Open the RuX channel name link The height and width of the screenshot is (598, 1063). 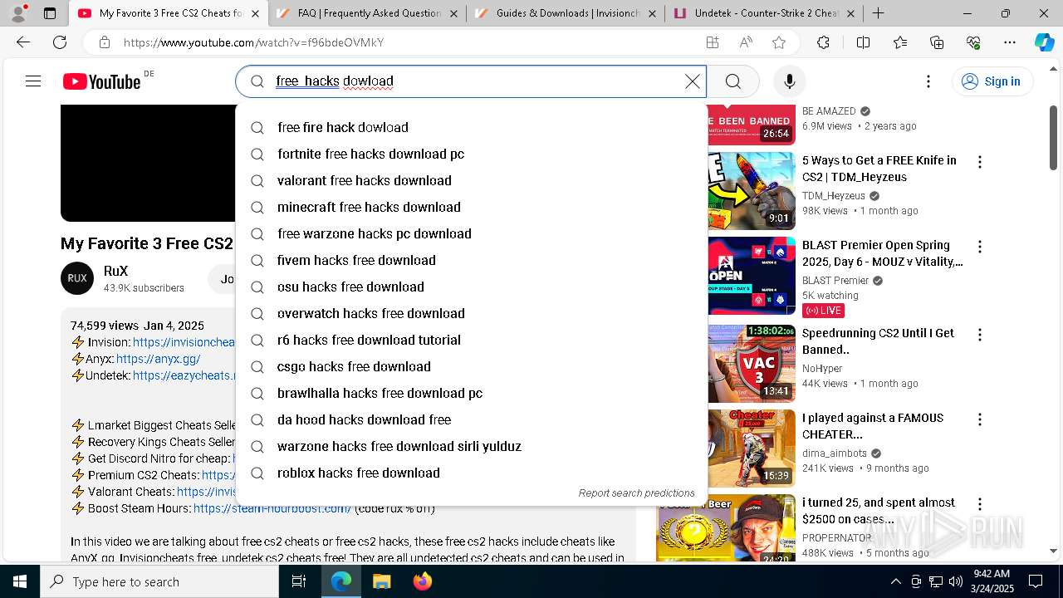click(115, 271)
